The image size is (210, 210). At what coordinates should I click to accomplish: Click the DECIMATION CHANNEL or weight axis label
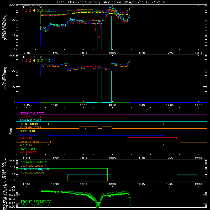(x=4, y=170)
